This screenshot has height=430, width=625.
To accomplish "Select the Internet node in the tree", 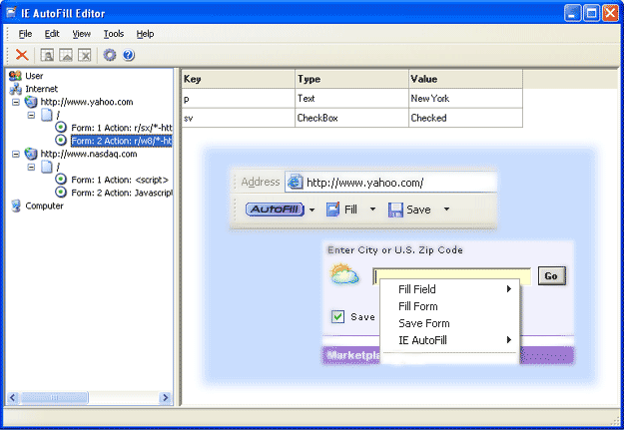I will [x=42, y=89].
